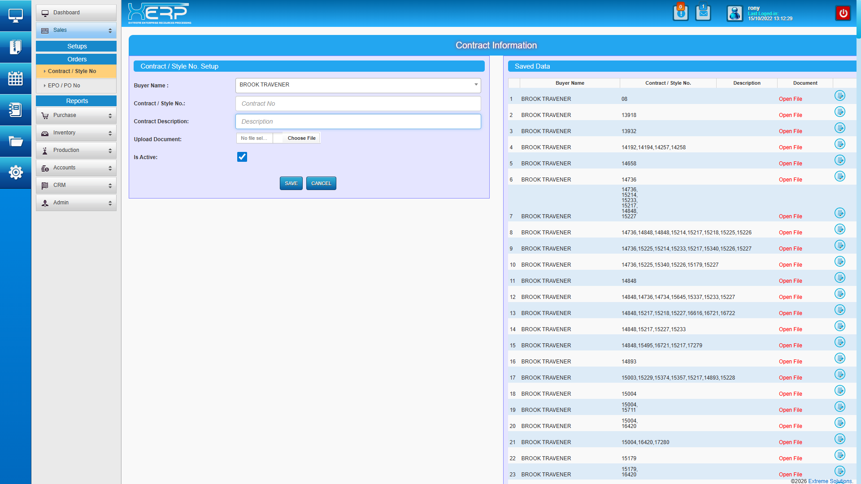Expand the Production menu section
Screen dimensions: 861x484
coord(76,151)
